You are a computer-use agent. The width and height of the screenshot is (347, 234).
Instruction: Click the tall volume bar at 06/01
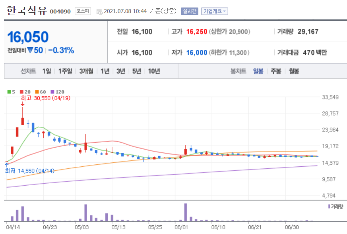click(186, 212)
